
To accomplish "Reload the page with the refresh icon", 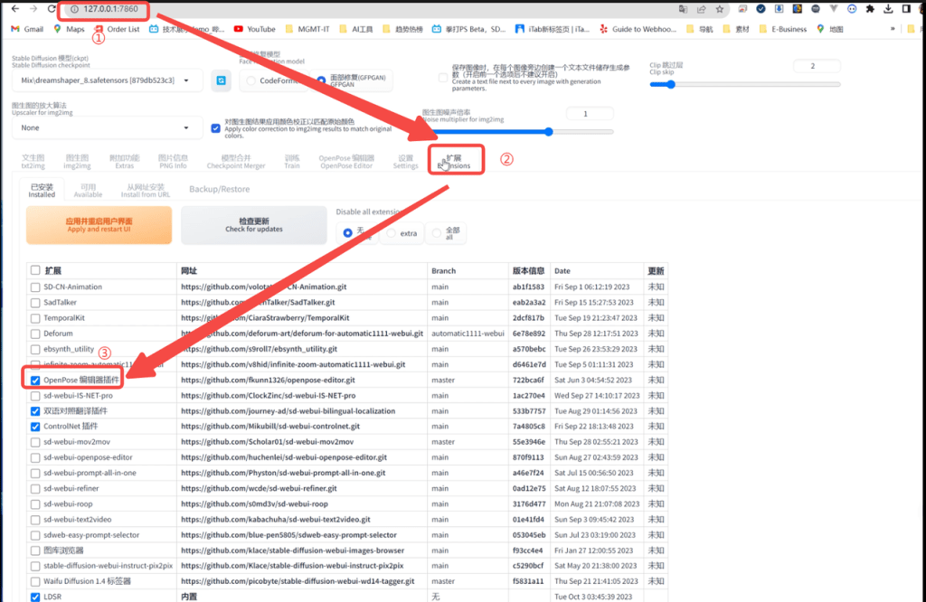I will click(52, 9).
